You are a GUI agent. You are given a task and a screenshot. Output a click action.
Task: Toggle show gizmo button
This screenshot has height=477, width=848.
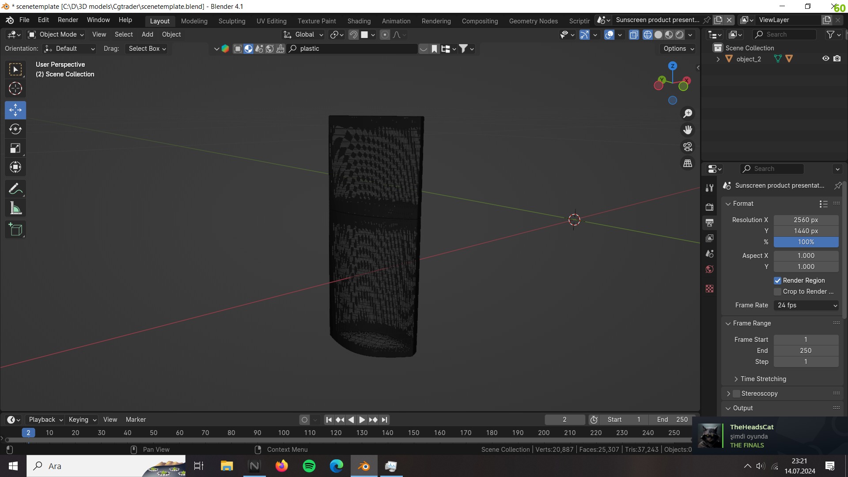click(584, 35)
